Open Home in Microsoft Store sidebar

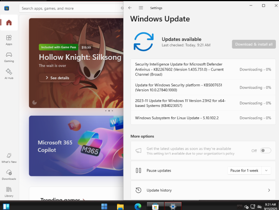[x=9, y=23]
